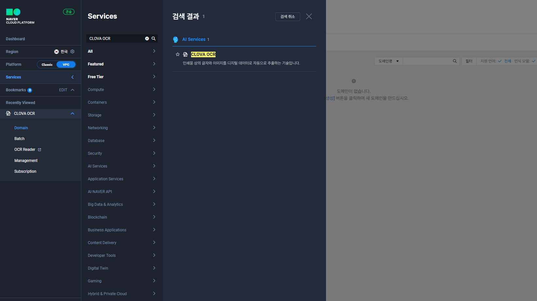537x301 pixels.
Task: Click 검색 취소 button
Action: point(288,17)
